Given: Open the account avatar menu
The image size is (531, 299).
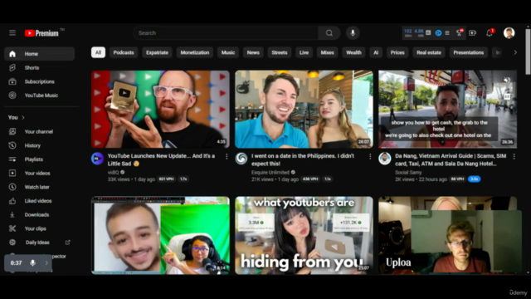Looking at the screenshot, I should pos(509,33).
